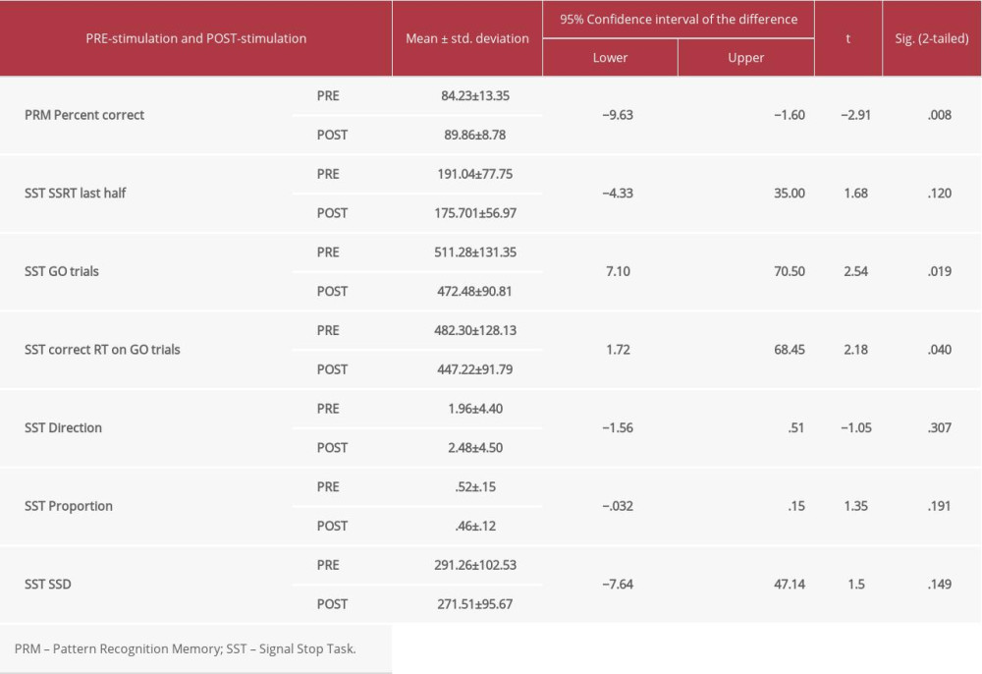Select the SST correct RT on GO trials label

coord(93,350)
